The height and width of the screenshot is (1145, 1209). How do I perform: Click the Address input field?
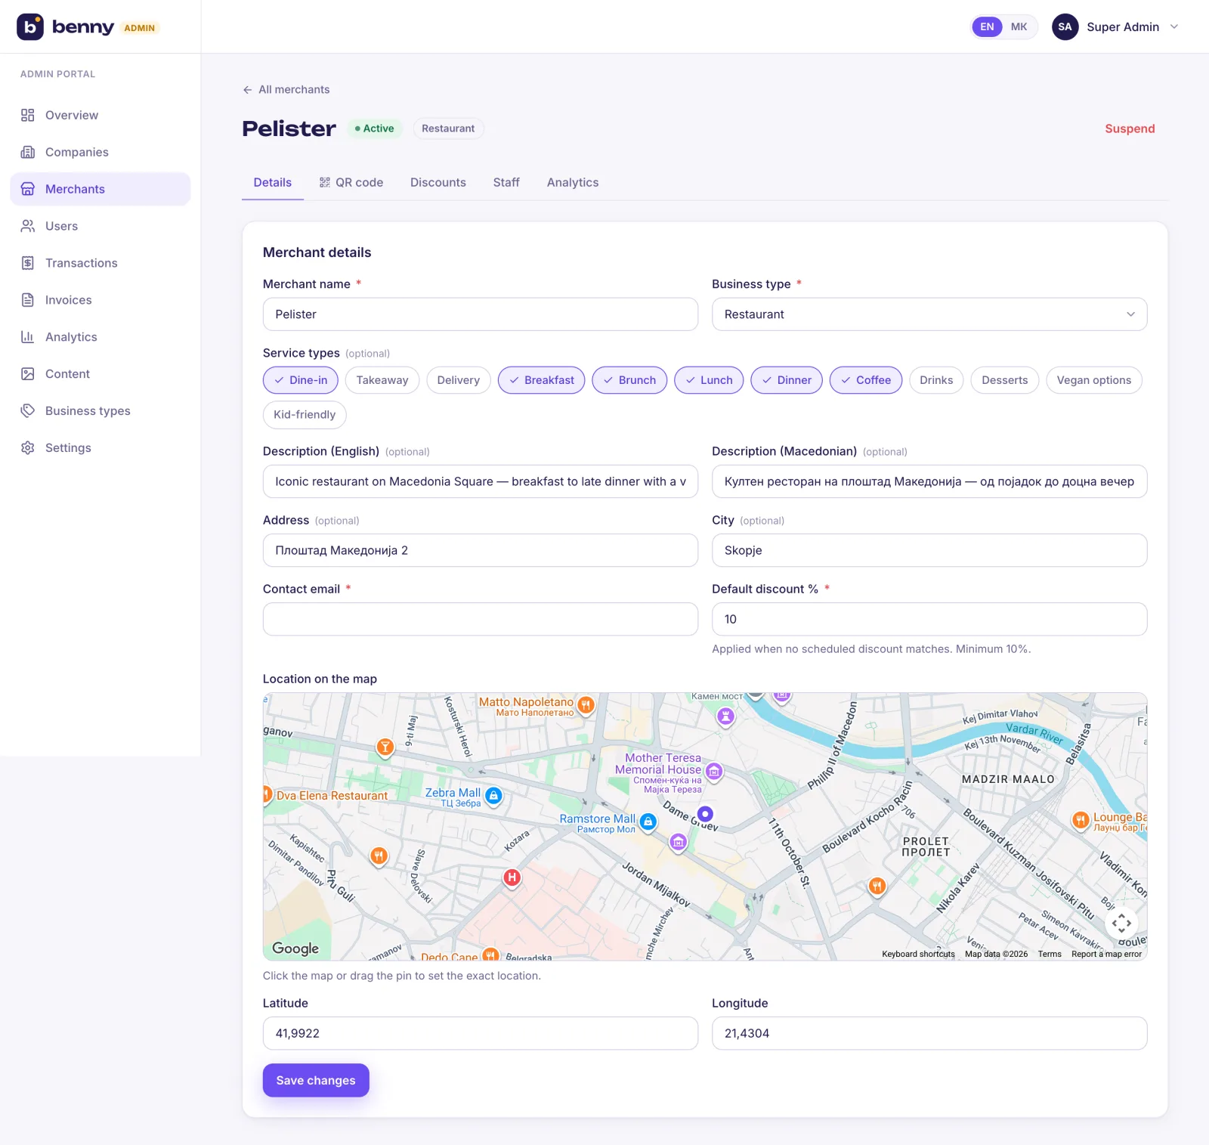tap(481, 550)
